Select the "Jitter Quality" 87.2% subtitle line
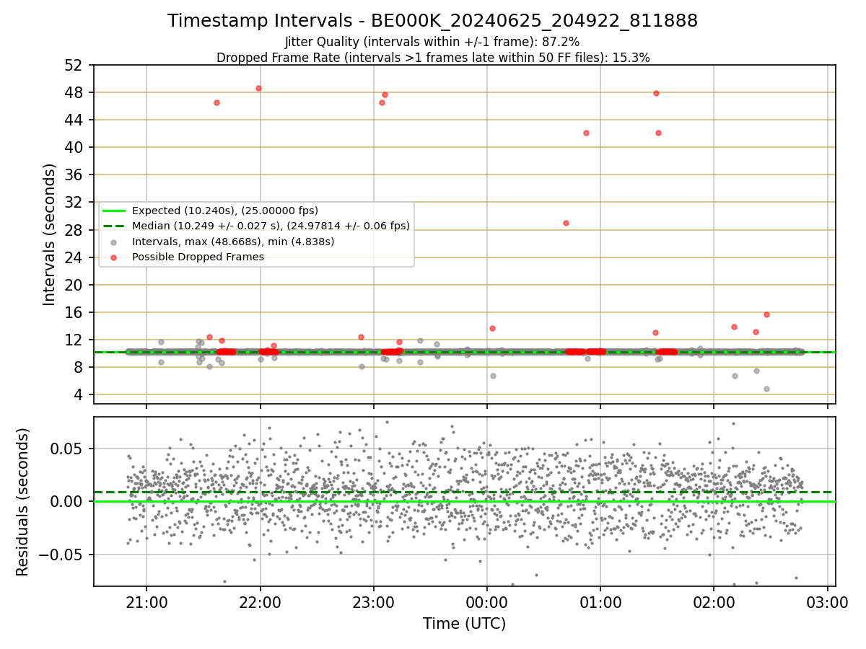 pos(432,42)
